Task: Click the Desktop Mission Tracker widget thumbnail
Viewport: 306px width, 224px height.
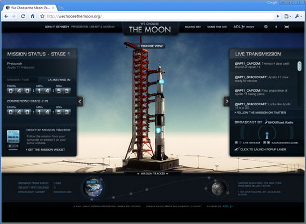Action: pos(13,140)
